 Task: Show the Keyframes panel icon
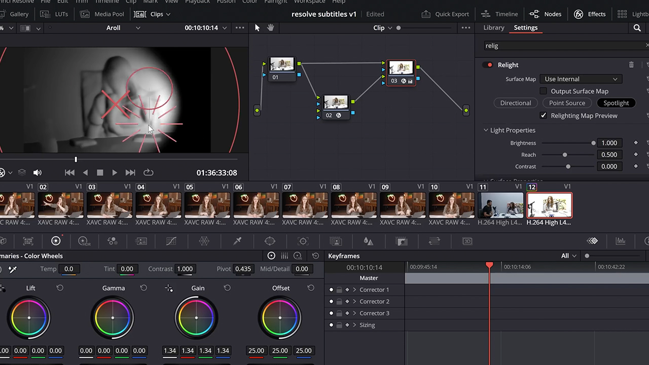[x=592, y=241]
